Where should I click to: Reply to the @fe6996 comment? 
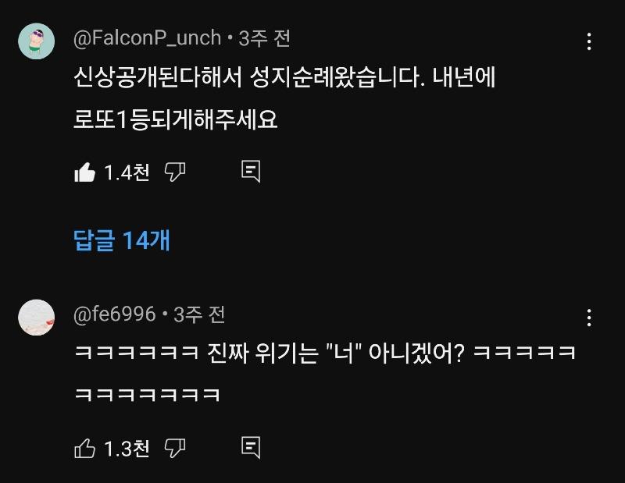pyautogui.click(x=250, y=448)
